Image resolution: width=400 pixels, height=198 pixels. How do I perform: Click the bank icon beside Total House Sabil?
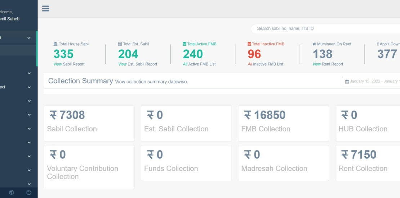pyautogui.click(x=55, y=44)
